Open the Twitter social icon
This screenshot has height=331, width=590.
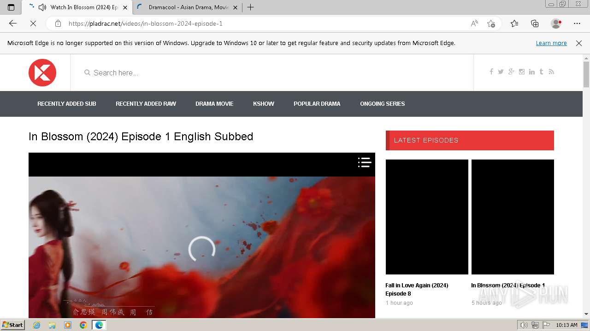(501, 72)
